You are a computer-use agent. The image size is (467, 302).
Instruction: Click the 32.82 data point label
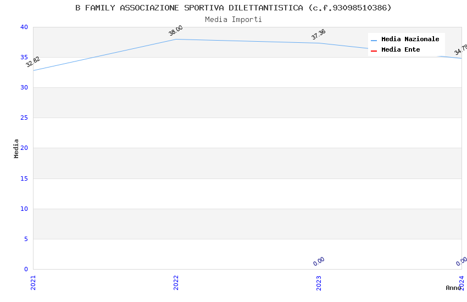coord(33,62)
